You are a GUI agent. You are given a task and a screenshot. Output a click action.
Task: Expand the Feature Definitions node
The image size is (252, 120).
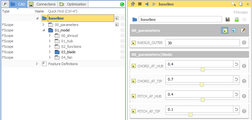(x=37, y=64)
